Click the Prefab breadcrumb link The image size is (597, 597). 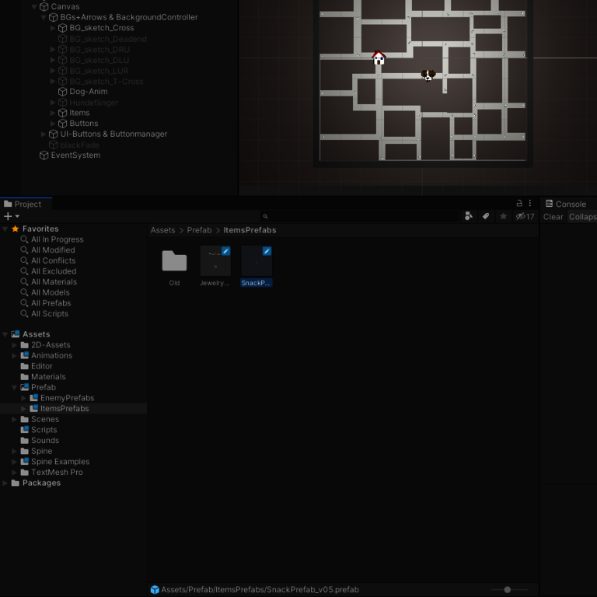click(199, 230)
